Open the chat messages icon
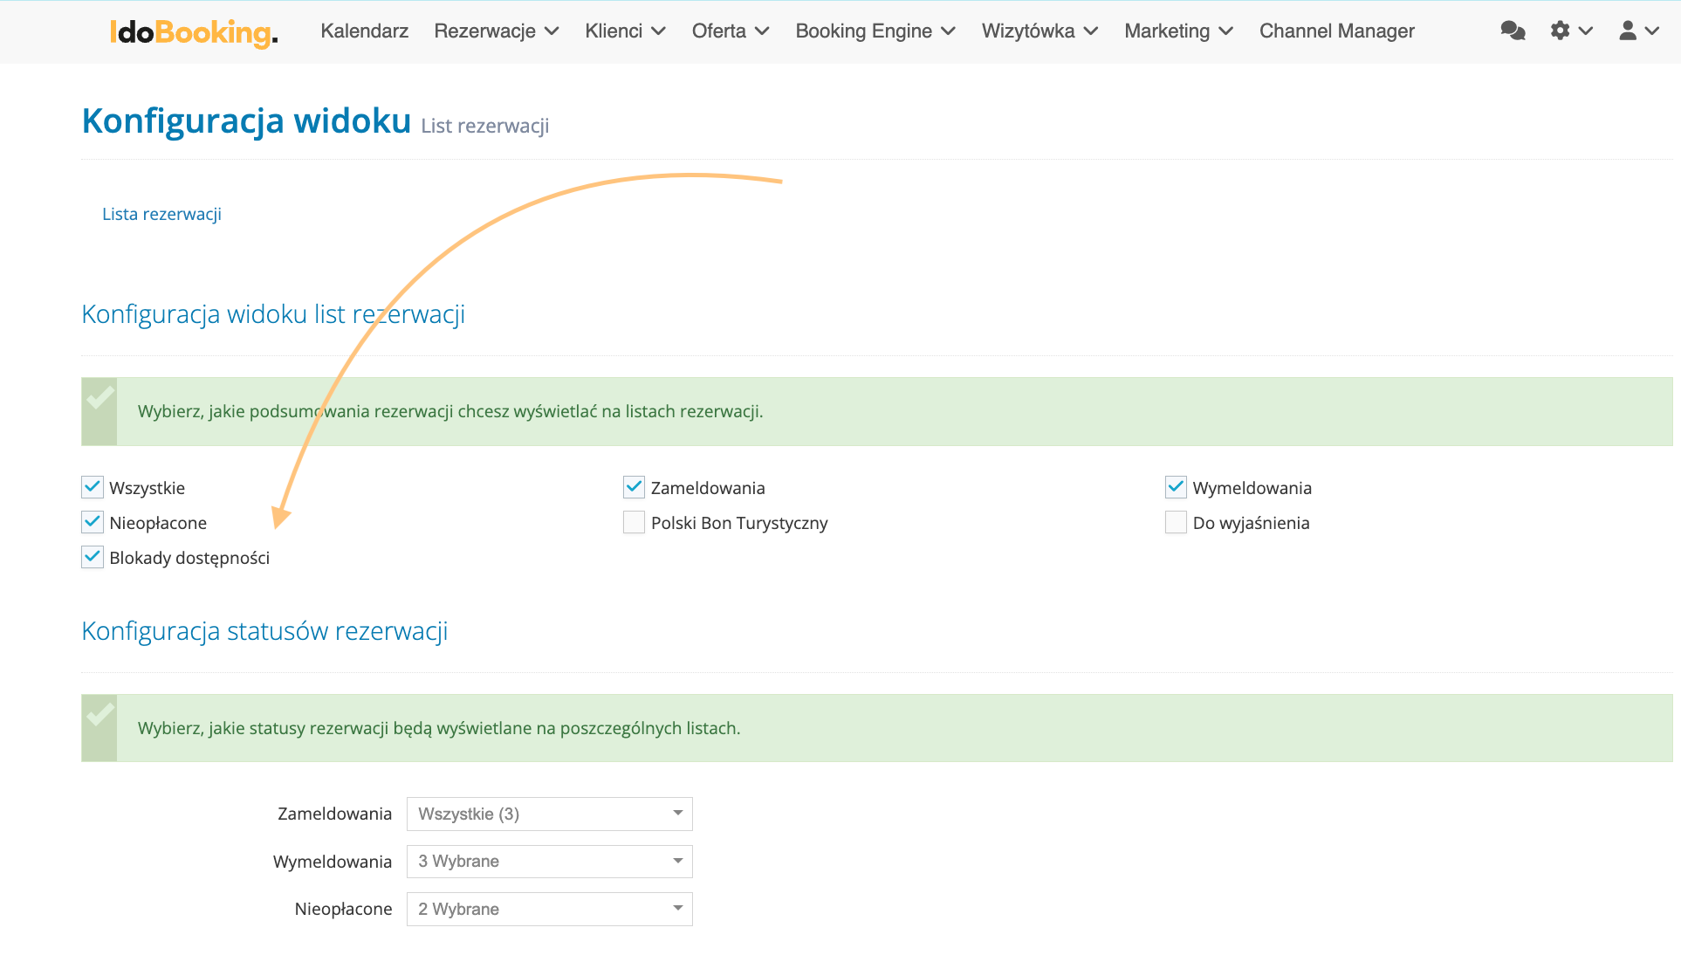The image size is (1681, 962). coord(1513,31)
